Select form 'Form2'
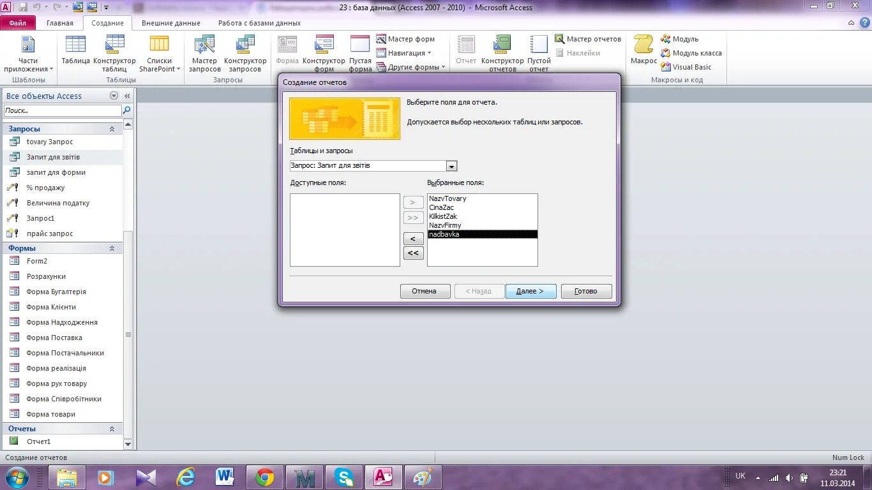The width and height of the screenshot is (872, 490). point(62,261)
